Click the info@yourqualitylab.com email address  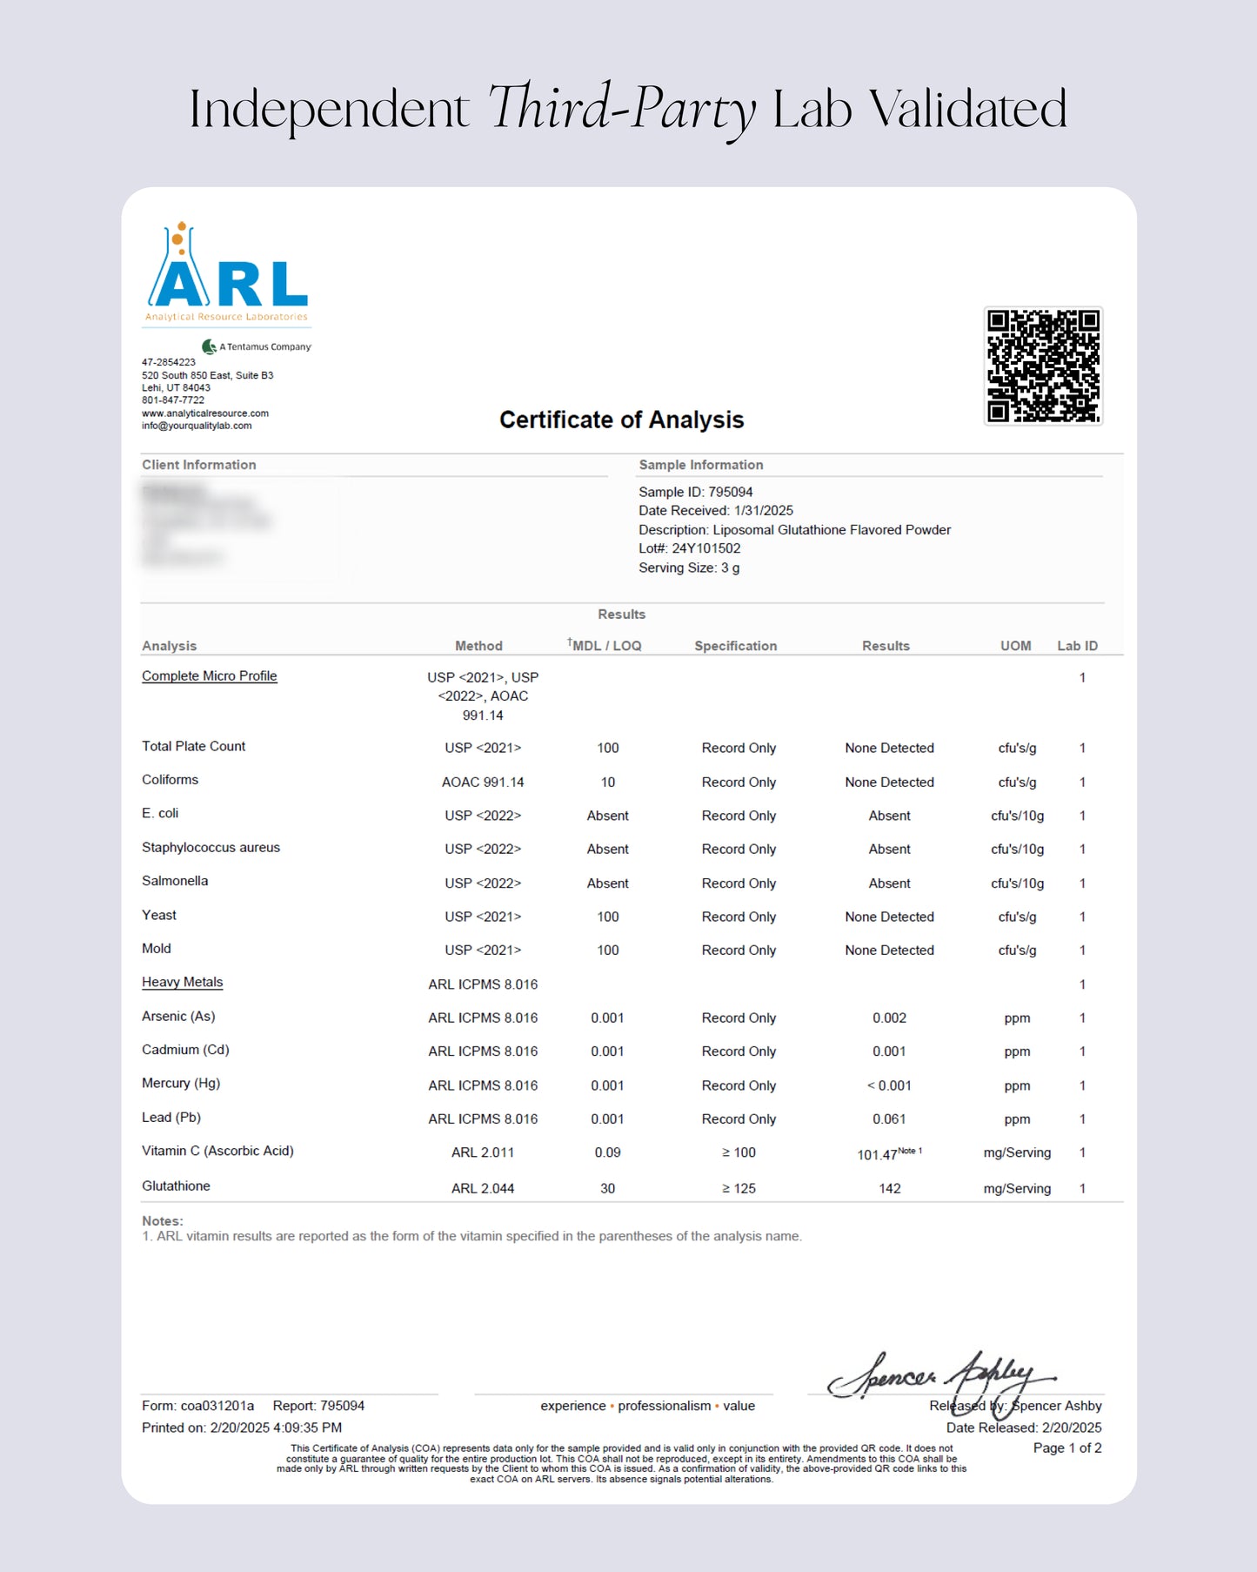pos(197,426)
